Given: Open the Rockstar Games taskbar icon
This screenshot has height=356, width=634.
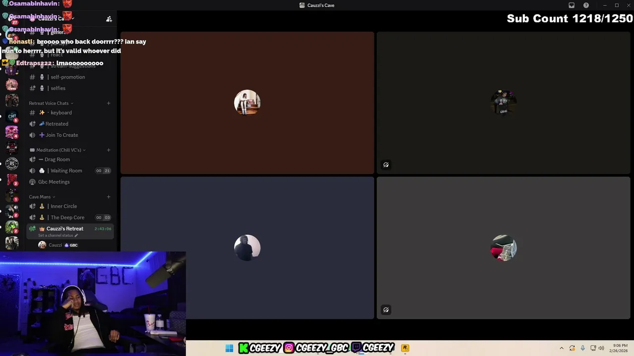Looking at the screenshot, I should point(405,348).
